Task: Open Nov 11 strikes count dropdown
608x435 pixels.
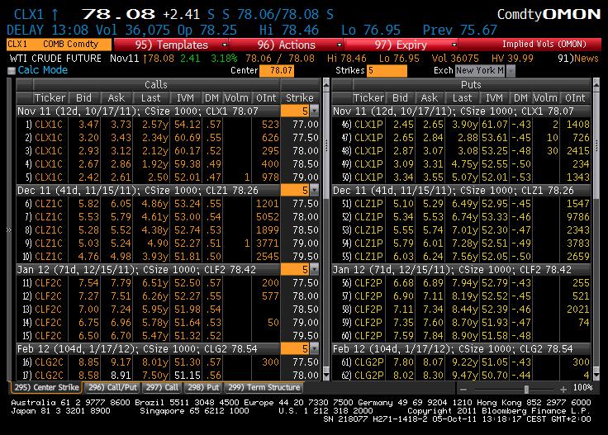Action: pos(315,111)
